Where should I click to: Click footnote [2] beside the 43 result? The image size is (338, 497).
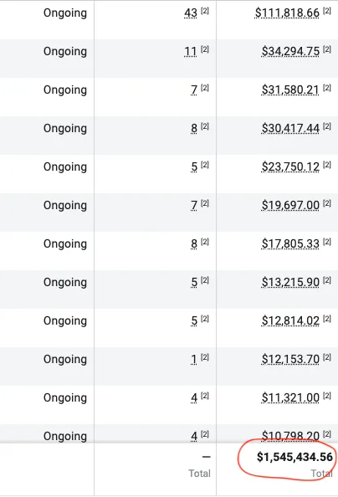coord(205,11)
